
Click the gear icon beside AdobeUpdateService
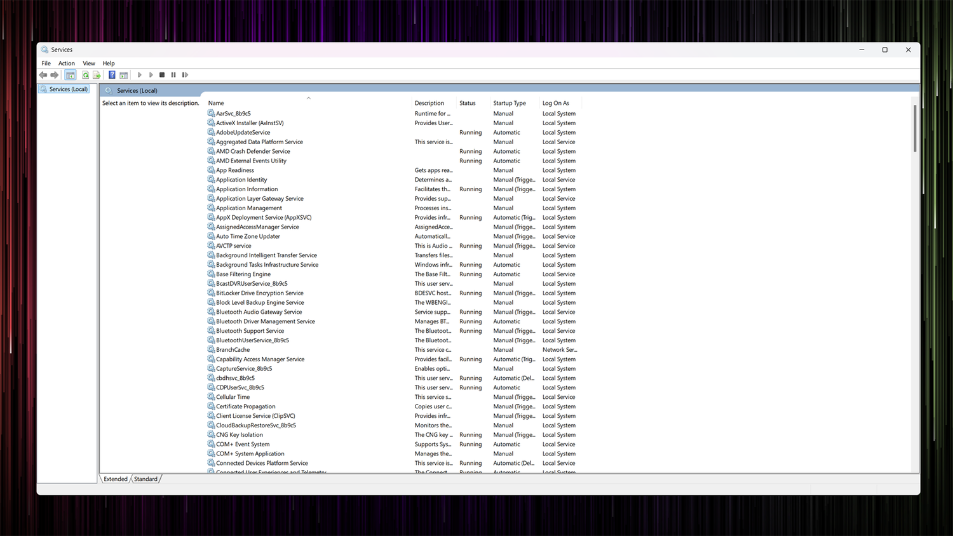[211, 132]
